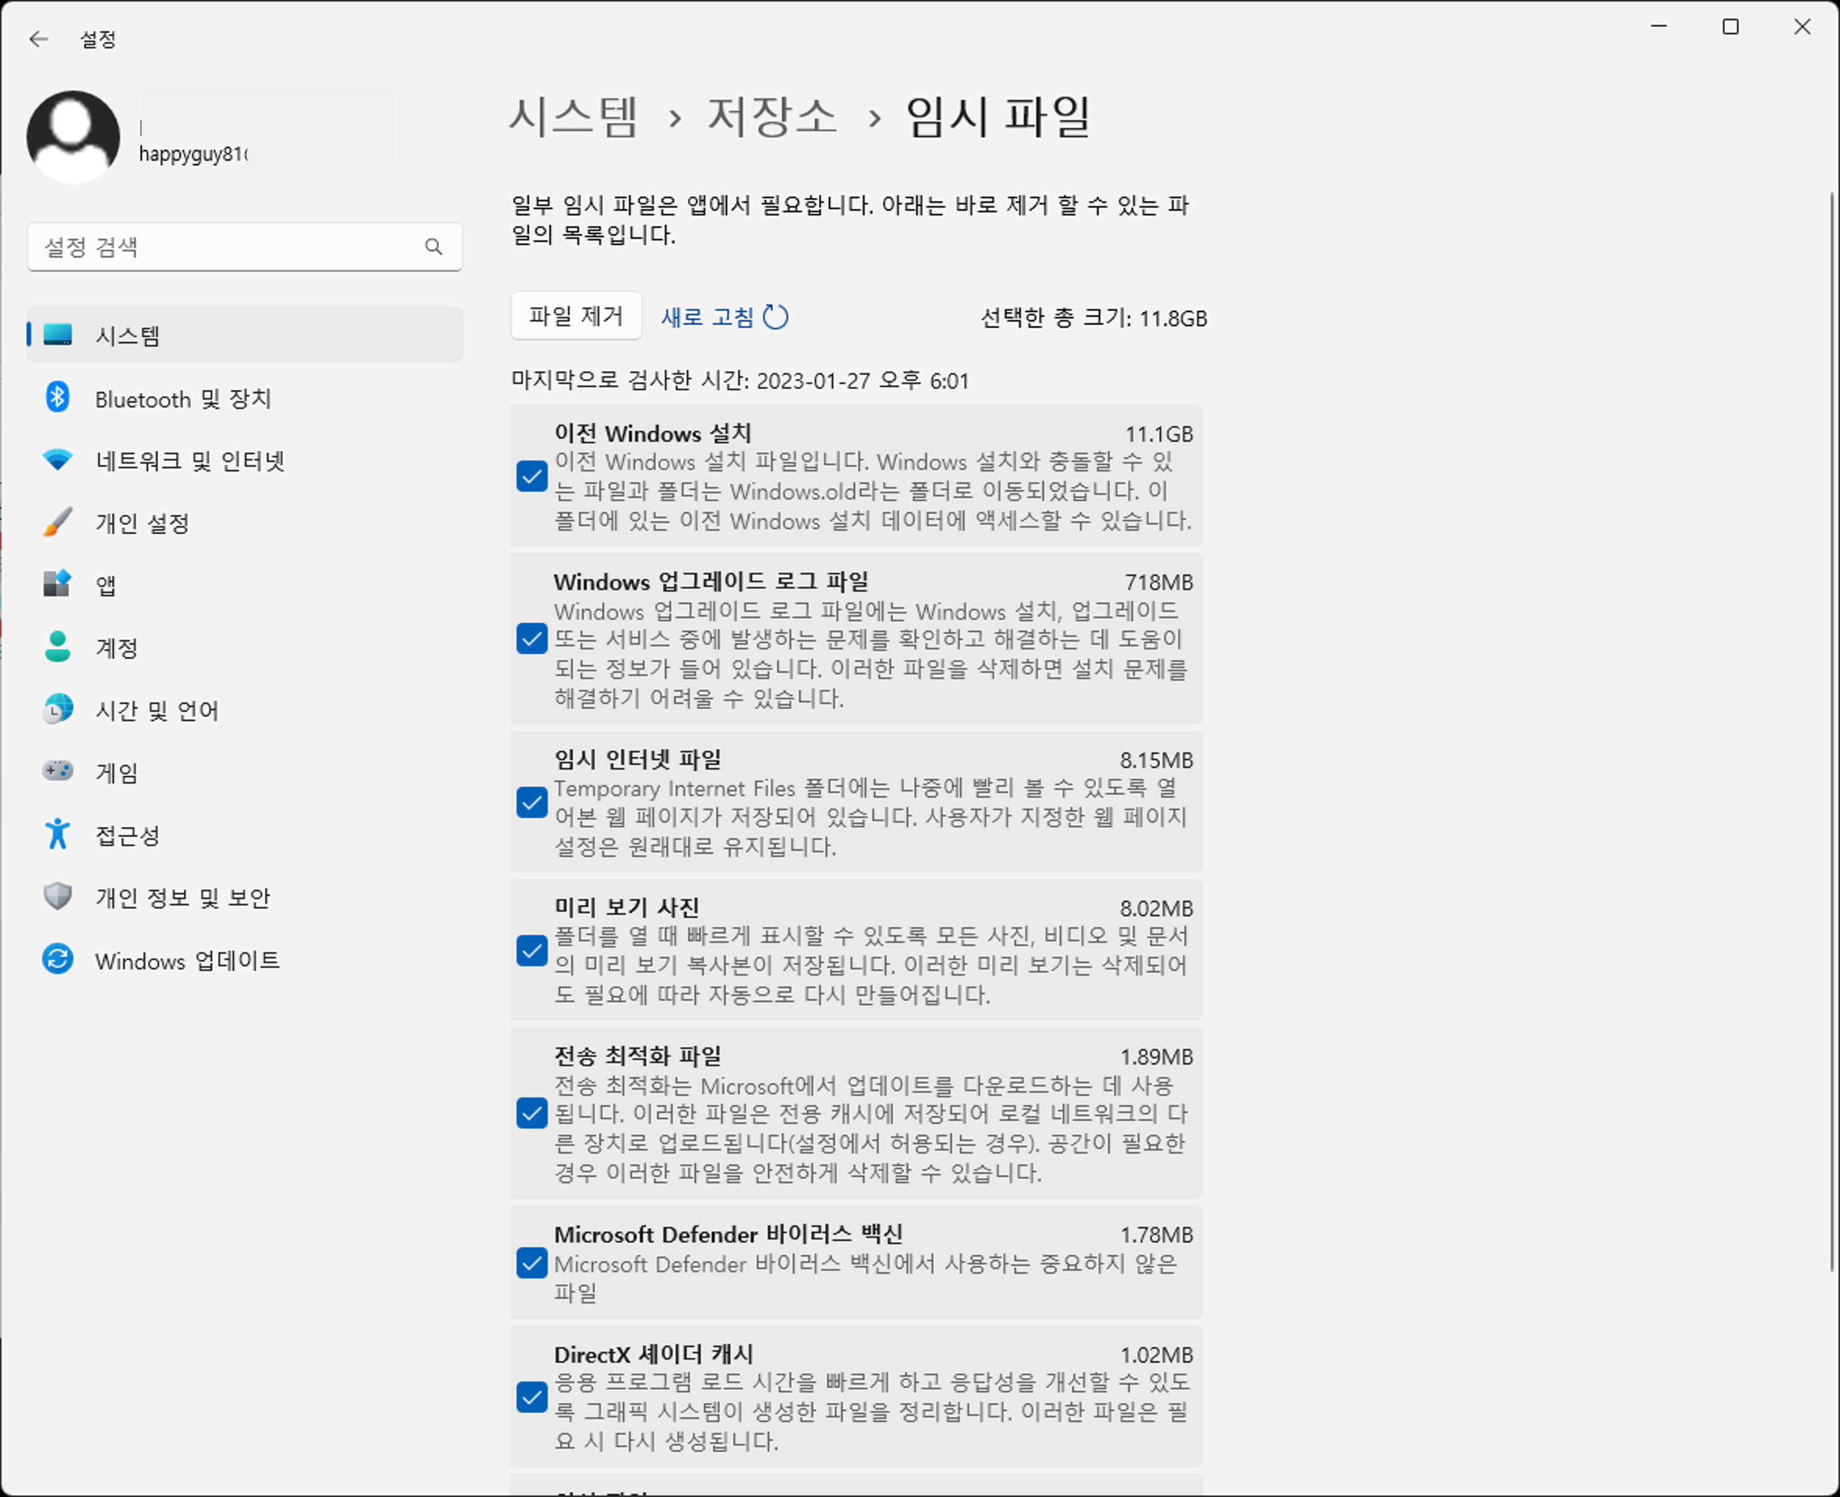Click the Bluetooth 및 장치 icon in sidebar
This screenshot has width=1840, height=1497.
57,397
